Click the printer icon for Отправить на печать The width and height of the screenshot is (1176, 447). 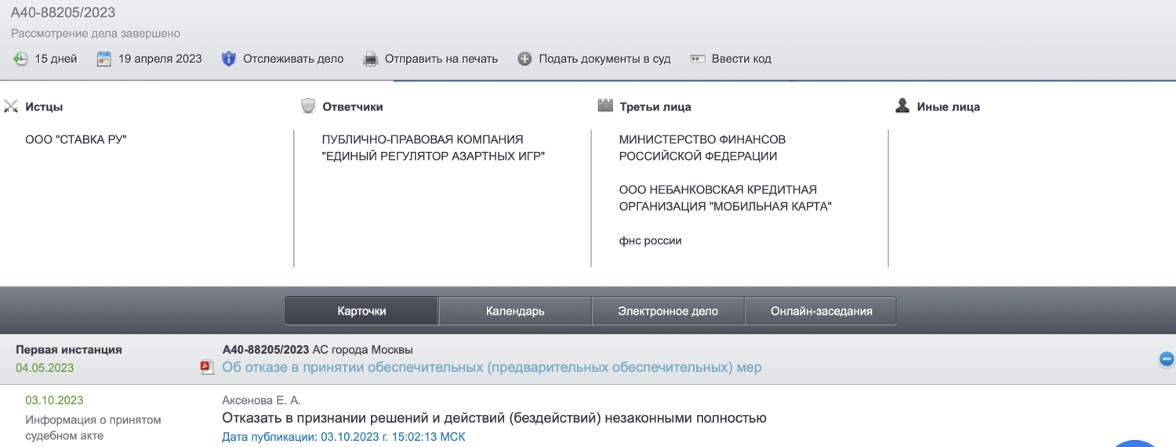pos(370,59)
